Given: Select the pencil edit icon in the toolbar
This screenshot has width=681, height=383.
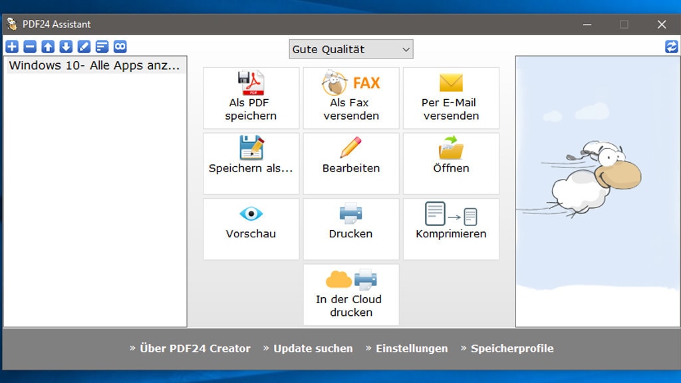Looking at the screenshot, I should (82, 47).
